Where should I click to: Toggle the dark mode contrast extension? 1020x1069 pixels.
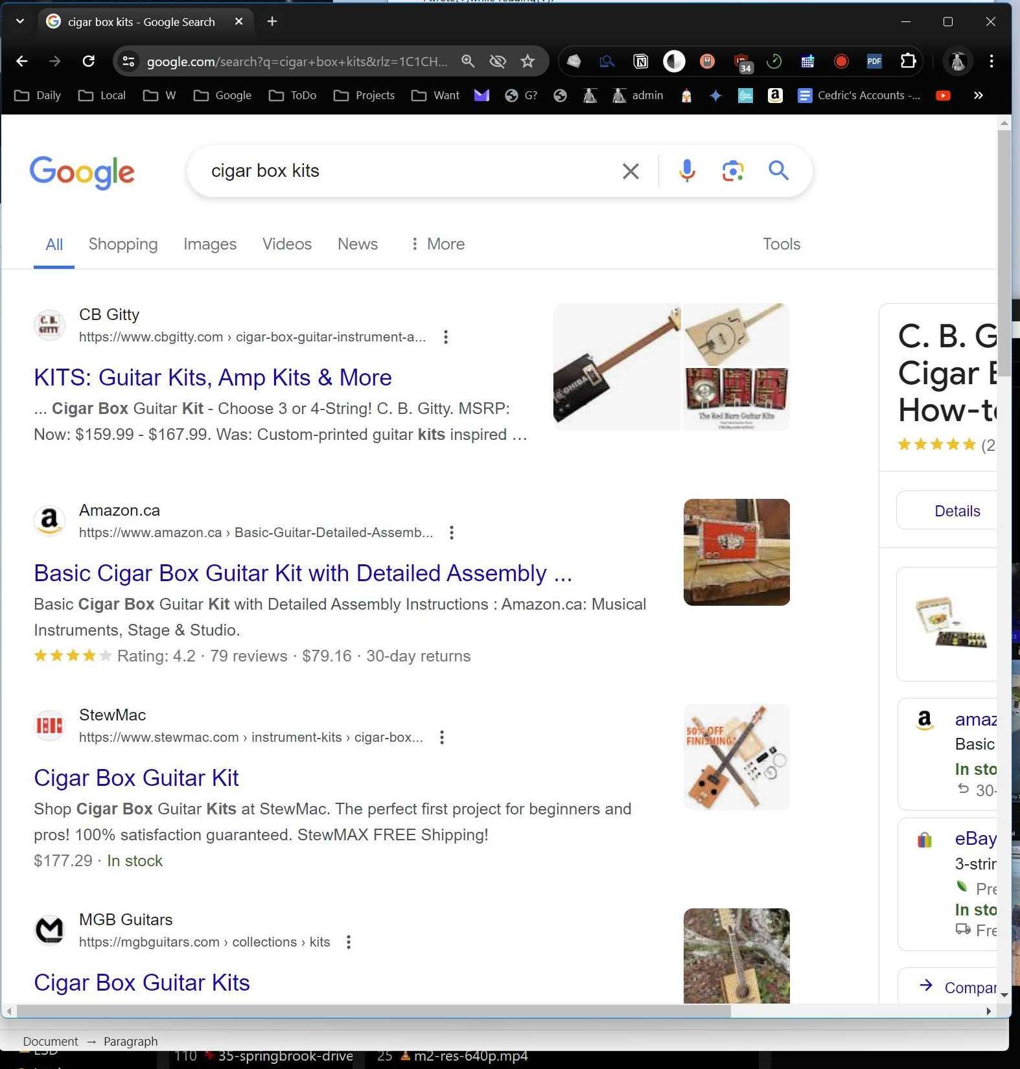click(674, 62)
